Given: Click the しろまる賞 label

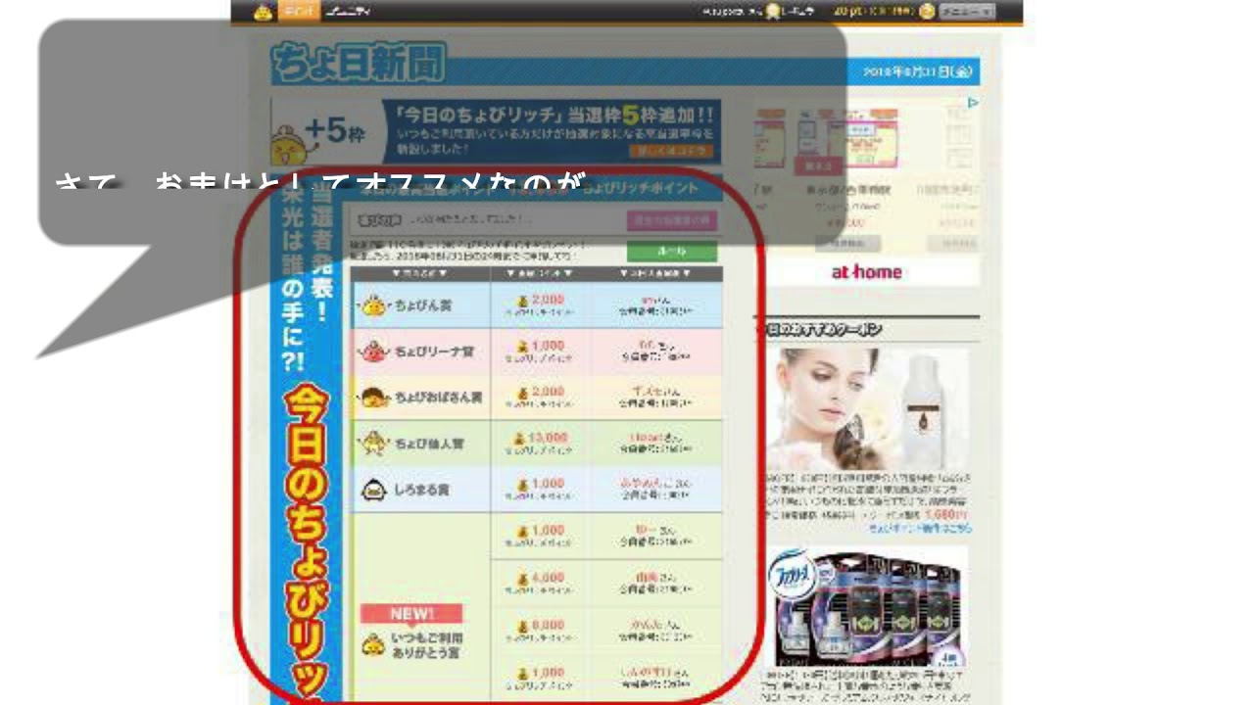Looking at the screenshot, I should 422,490.
